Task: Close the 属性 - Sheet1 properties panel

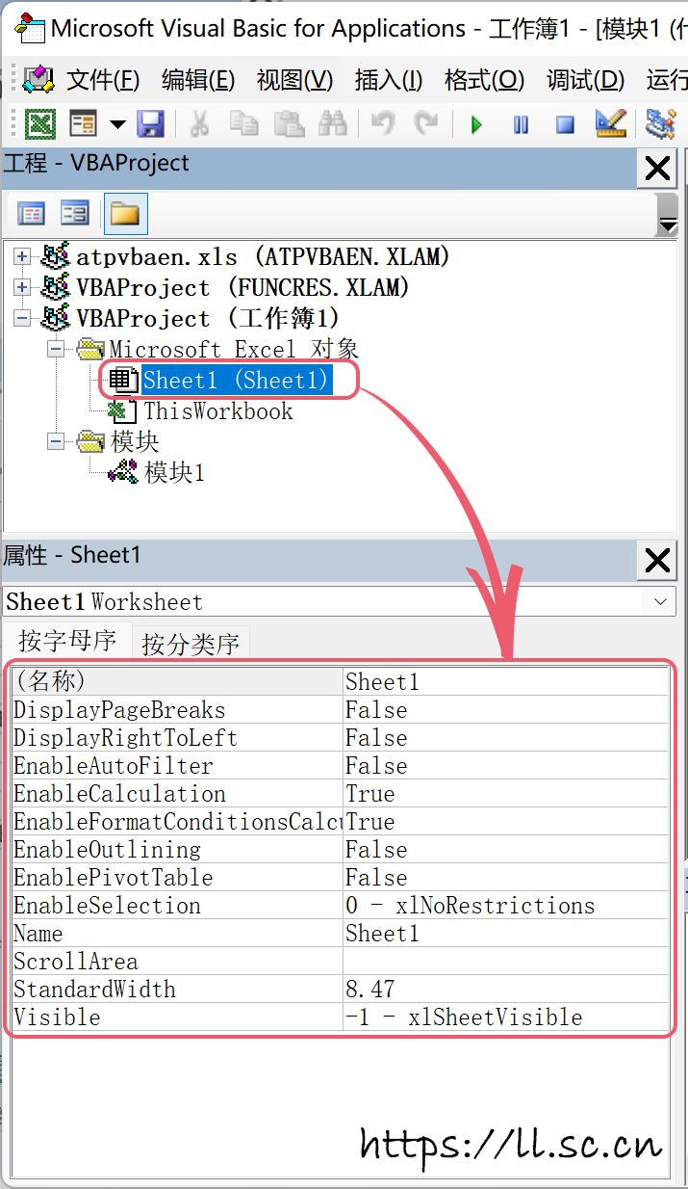Action: pyautogui.click(x=657, y=560)
